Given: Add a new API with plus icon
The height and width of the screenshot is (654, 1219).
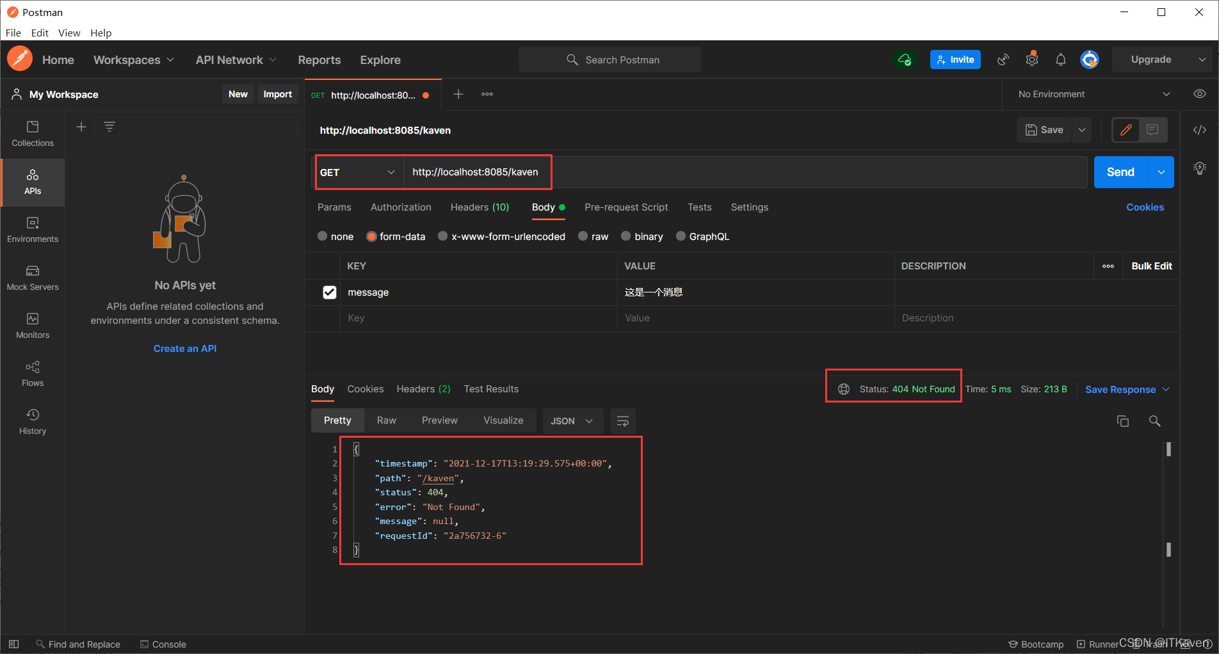Looking at the screenshot, I should coord(81,127).
